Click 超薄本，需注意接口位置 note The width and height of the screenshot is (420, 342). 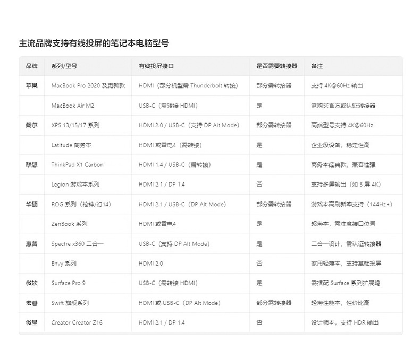343,224
